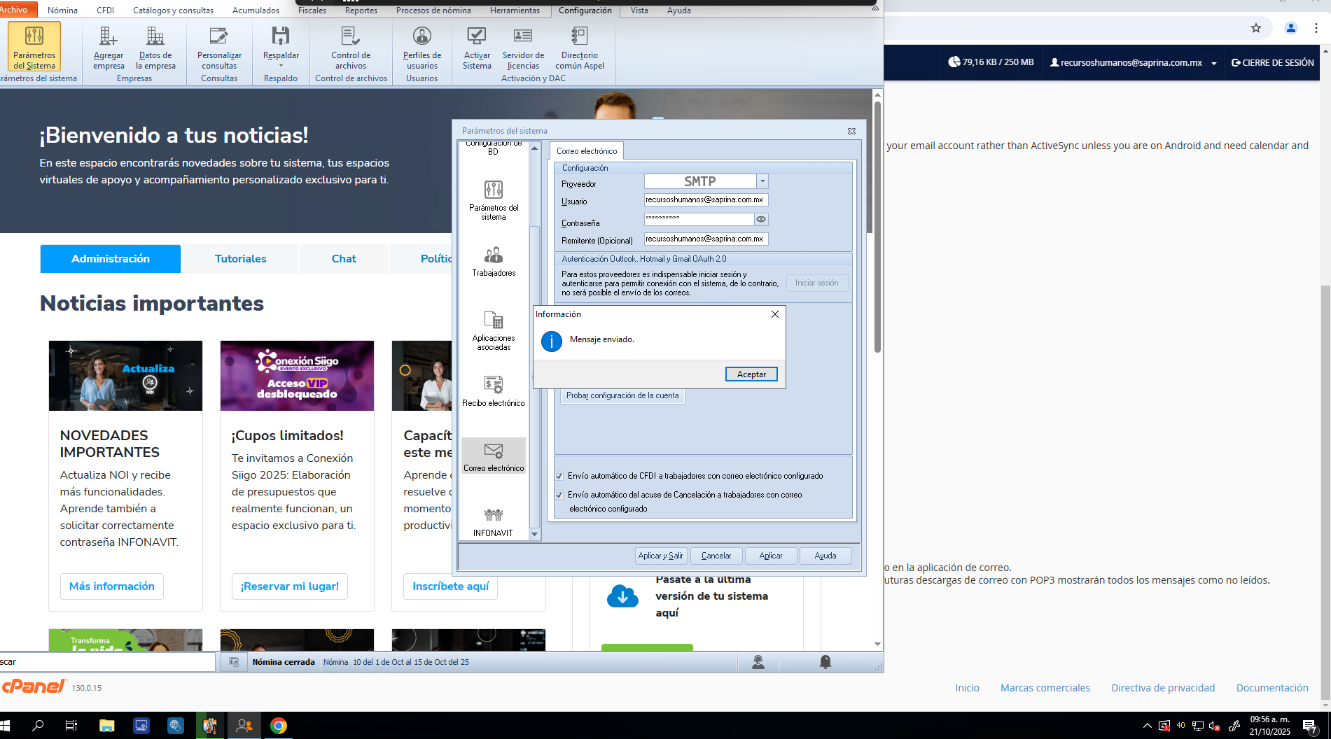
Task: Open Control de archivos tool
Action: [351, 47]
